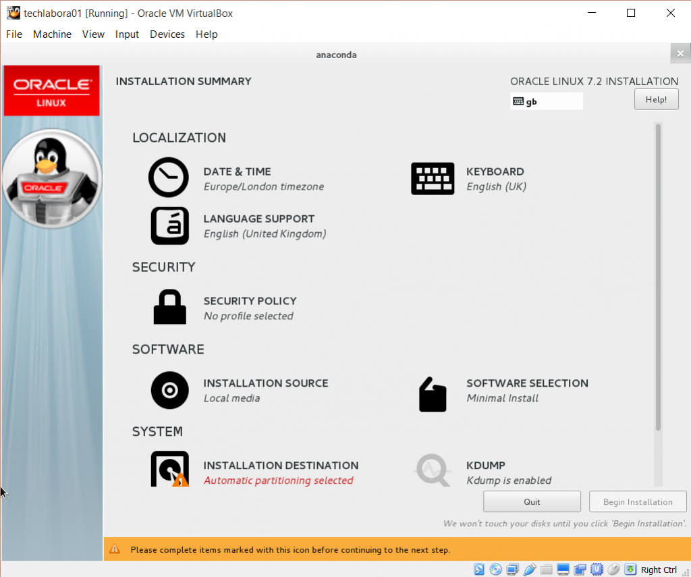The width and height of the screenshot is (691, 577).
Task: Click the gb keyboard layout indicator
Action: click(x=546, y=101)
